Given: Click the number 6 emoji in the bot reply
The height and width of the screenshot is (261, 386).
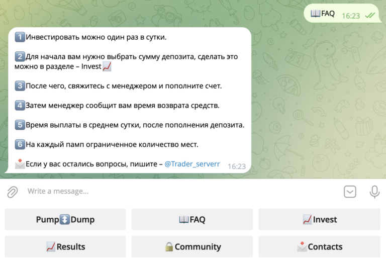Looking at the screenshot, I should pyautogui.click(x=20, y=144).
